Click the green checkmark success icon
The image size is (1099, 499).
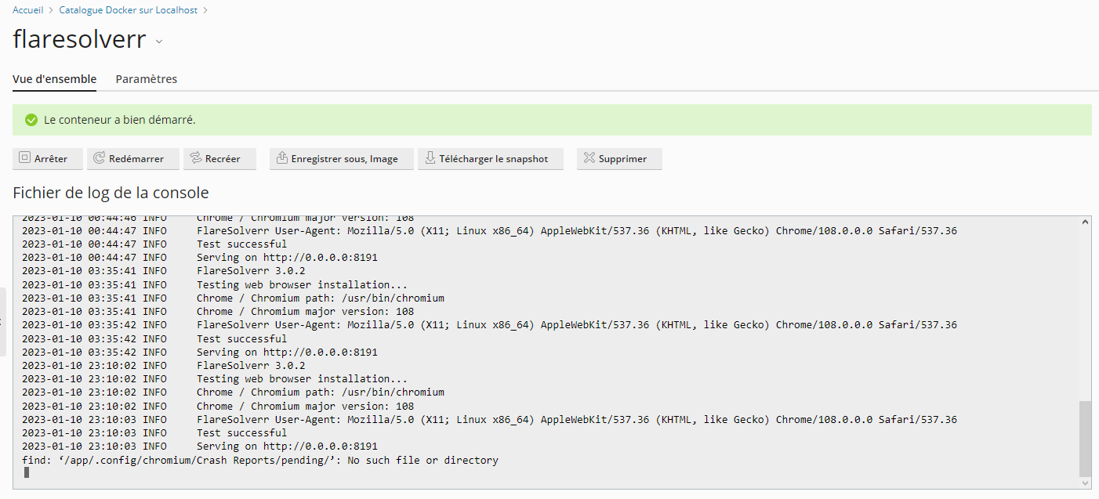(31, 119)
